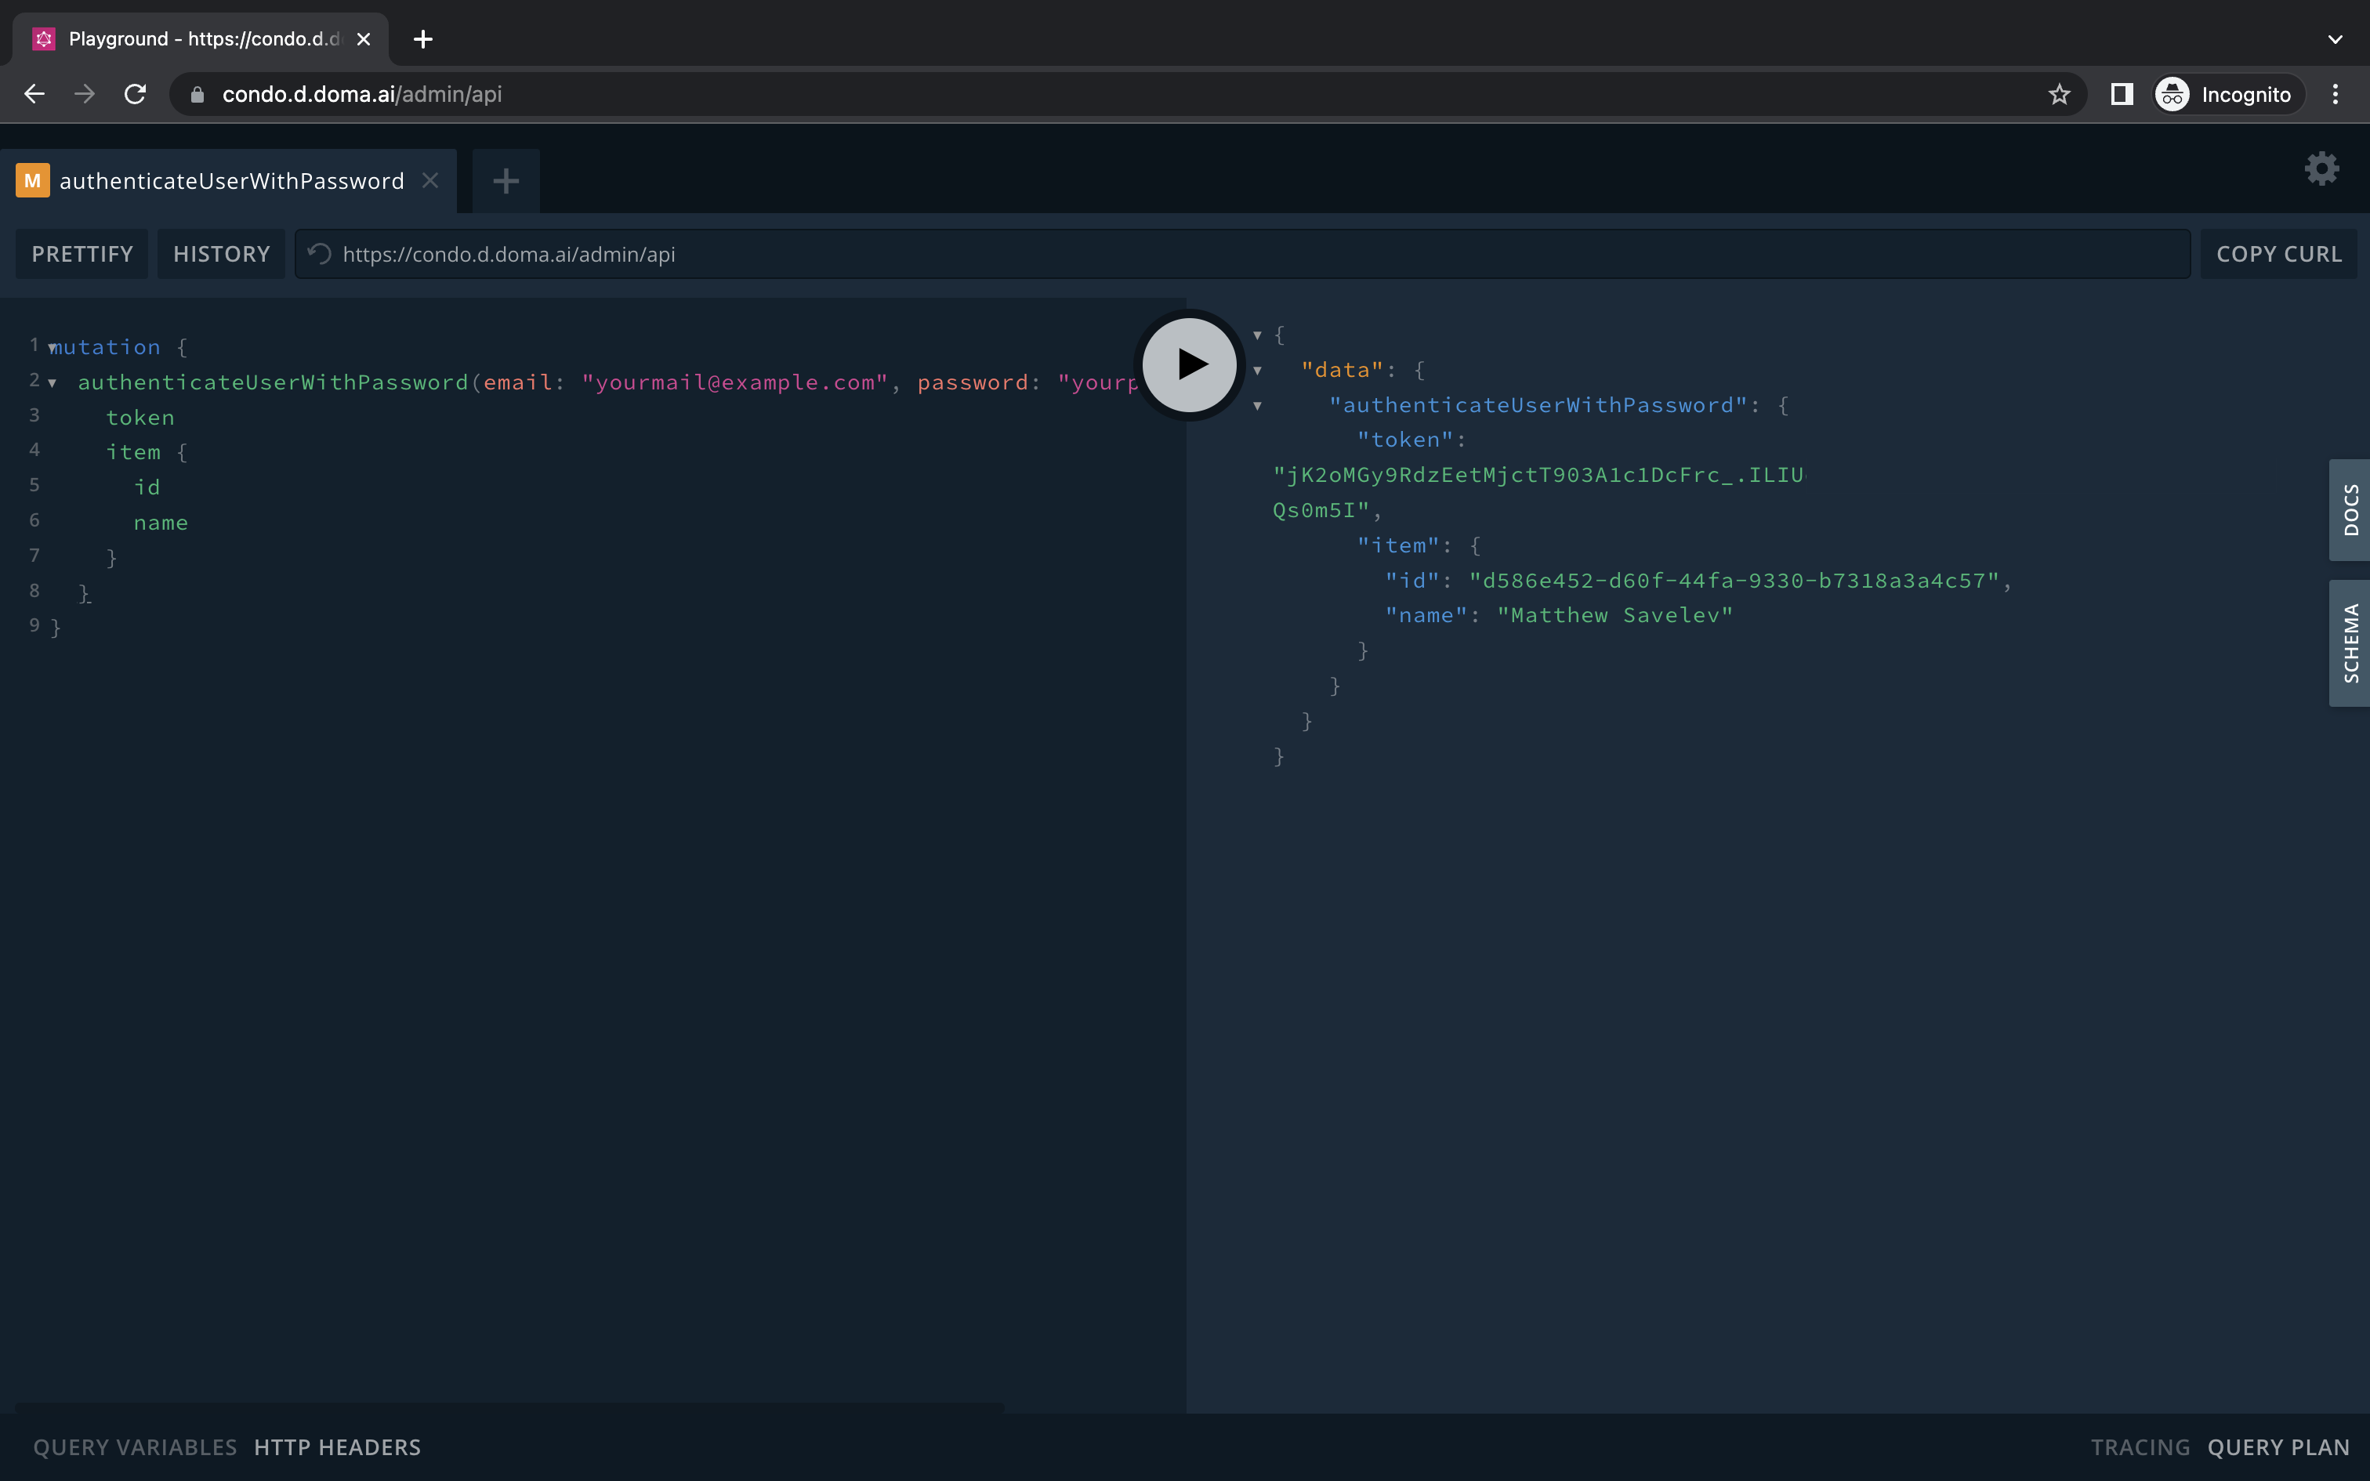The width and height of the screenshot is (2370, 1481).
Task: Reload the page with the browser refresh icon
Action: (x=135, y=93)
